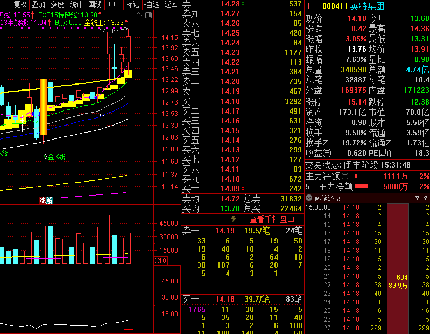Click the lightning bolt icon

pyautogui.click(x=234, y=219)
